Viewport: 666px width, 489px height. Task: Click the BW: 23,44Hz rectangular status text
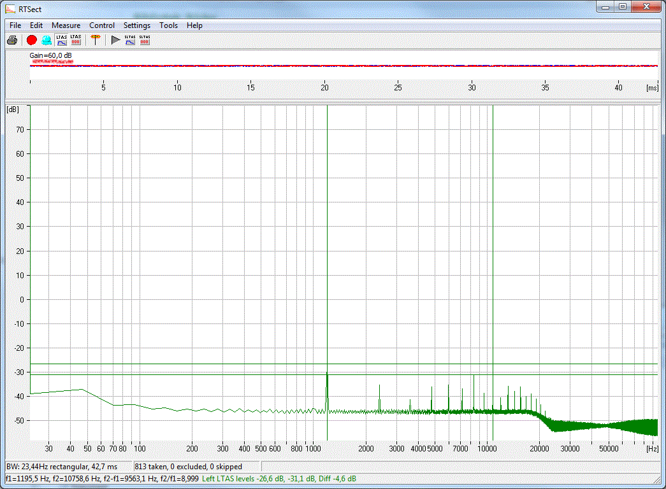(62, 467)
